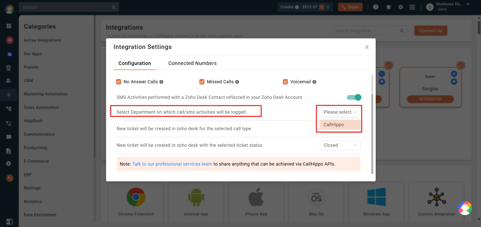Open the Custom Integration card

click(437, 202)
